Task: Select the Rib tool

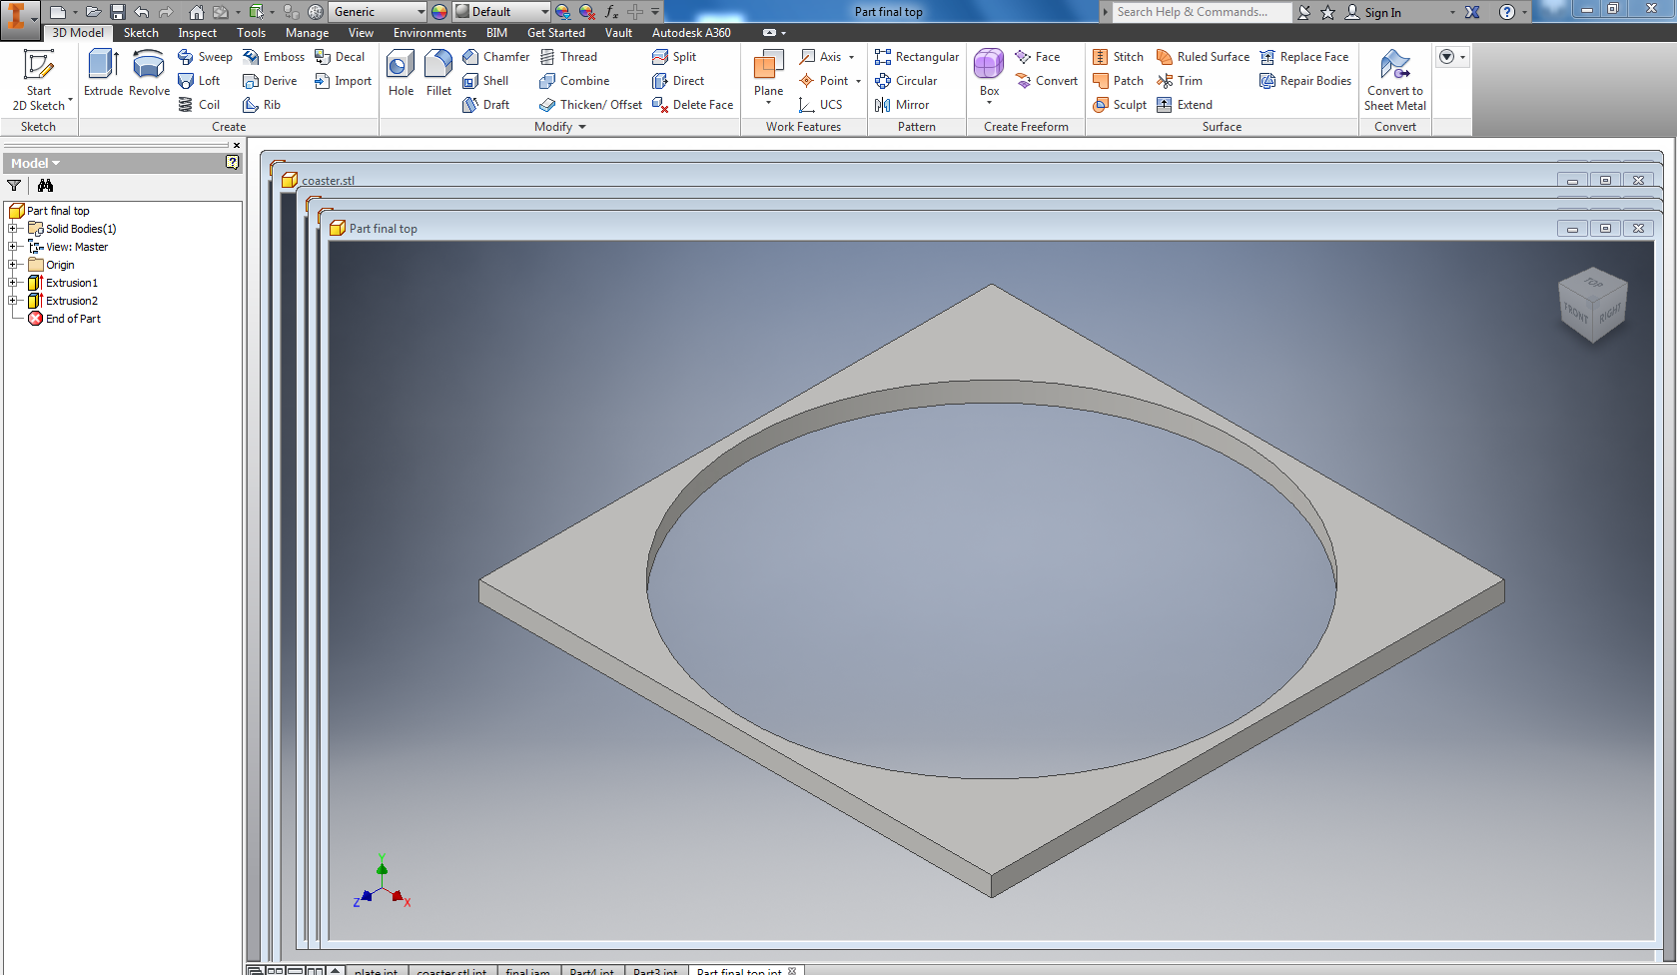Action: pos(262,105)
